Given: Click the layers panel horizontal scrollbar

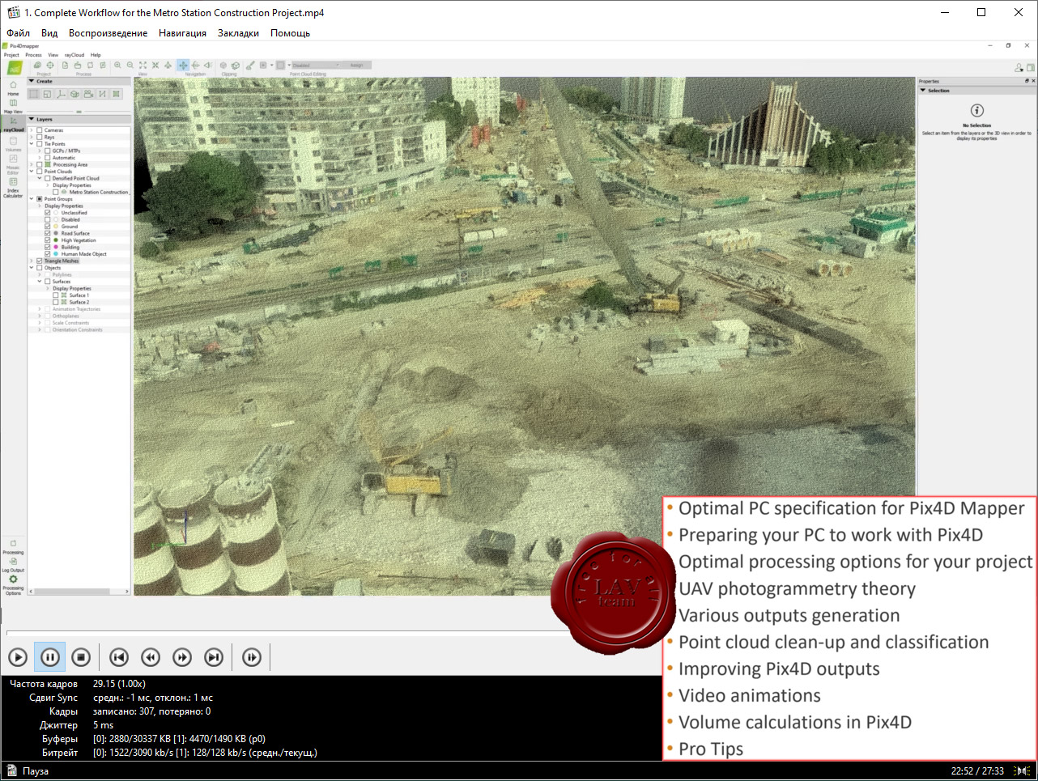Looking at the screenshot, I should click(x=79, y=592).
